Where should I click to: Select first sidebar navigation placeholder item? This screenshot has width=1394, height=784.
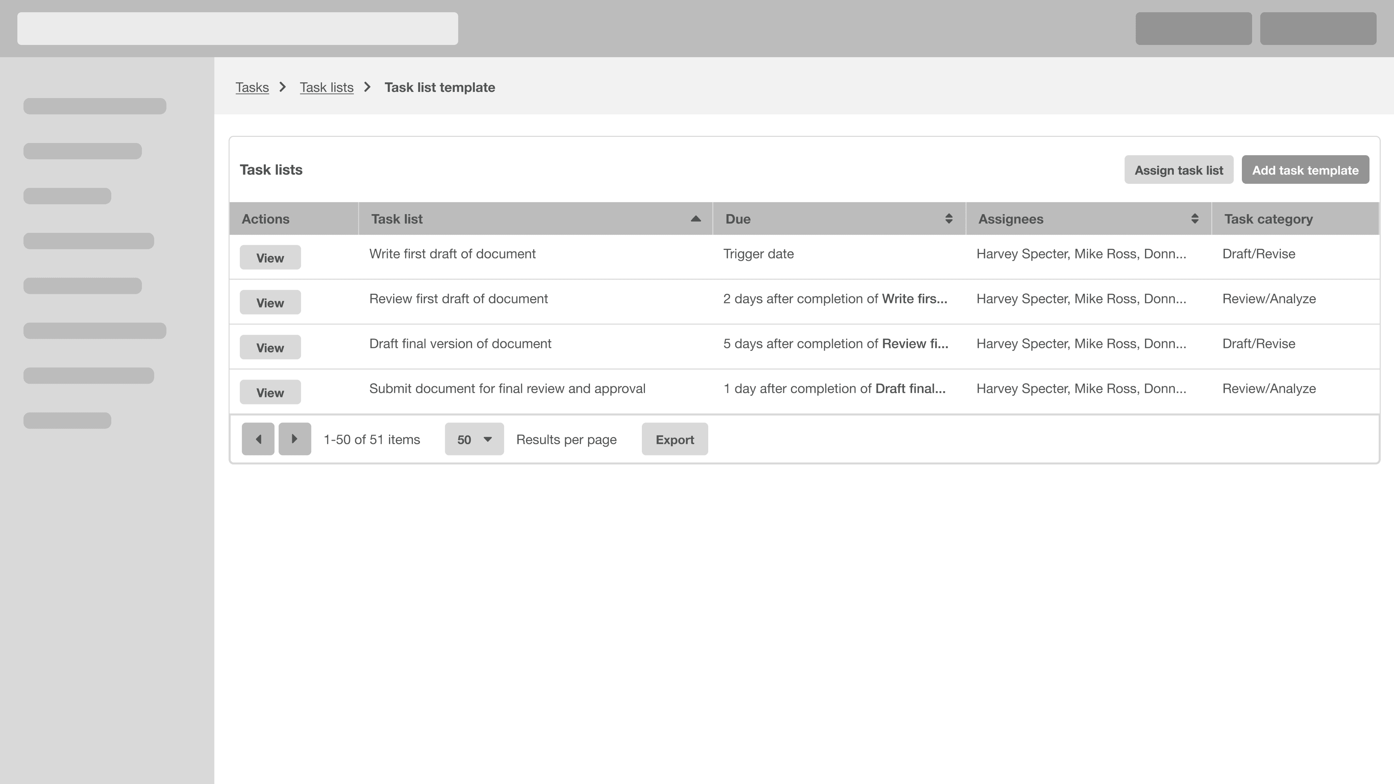(x=95, y=106)
